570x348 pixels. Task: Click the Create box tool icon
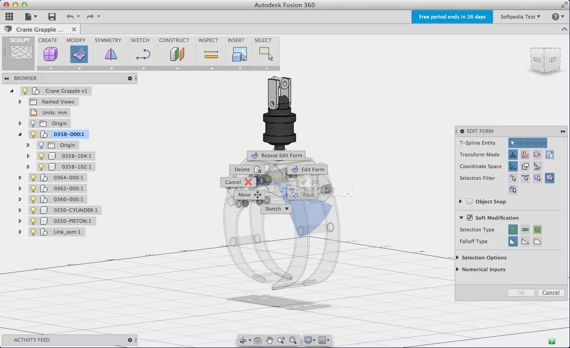pyautogui.click(x=51, y=55)
